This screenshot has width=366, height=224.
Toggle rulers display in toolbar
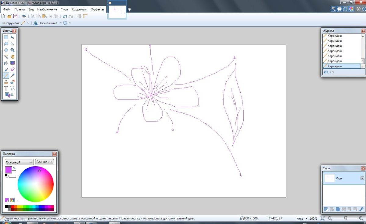click(x=85, y=16)
